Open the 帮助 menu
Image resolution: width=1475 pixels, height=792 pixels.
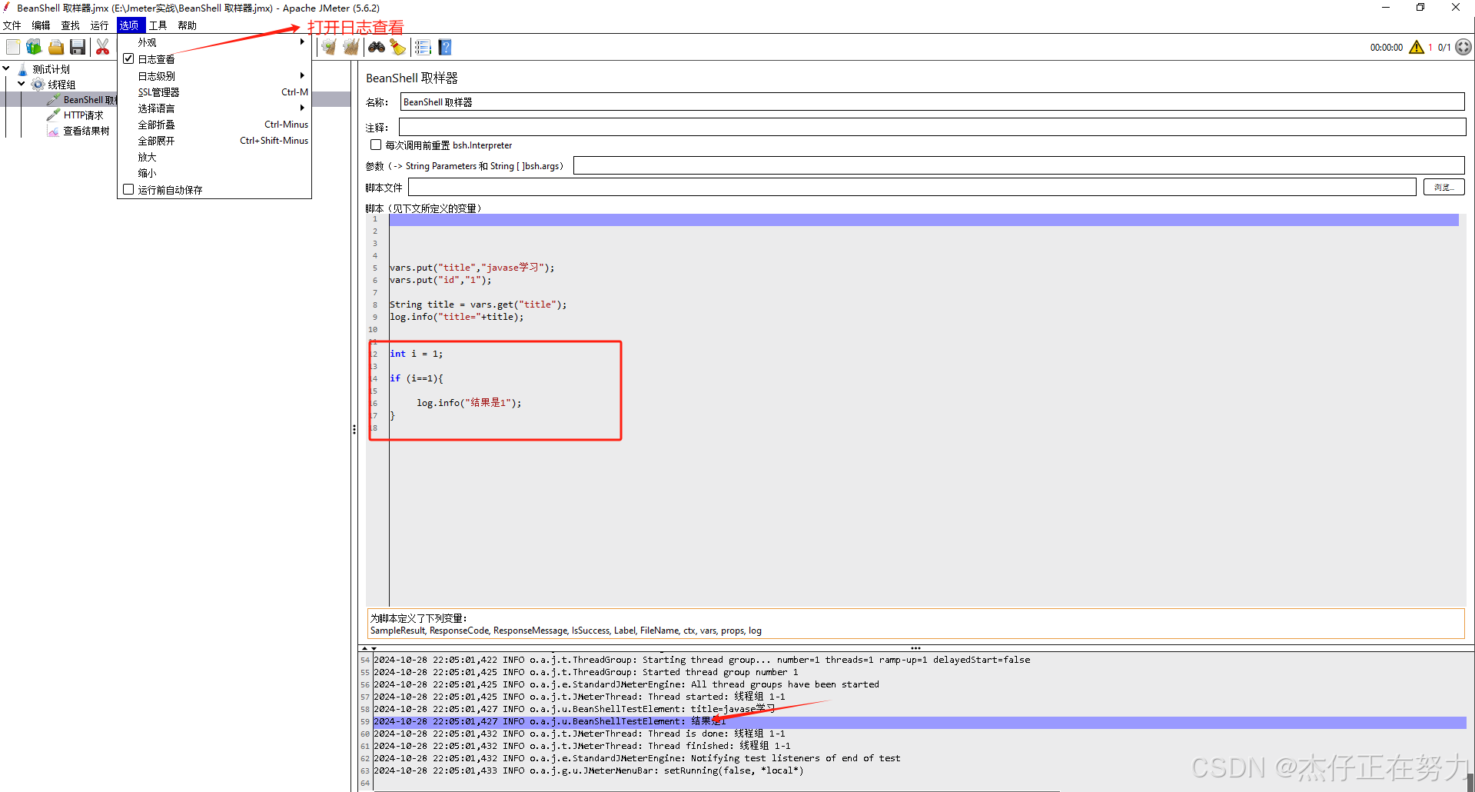point(188,25)
